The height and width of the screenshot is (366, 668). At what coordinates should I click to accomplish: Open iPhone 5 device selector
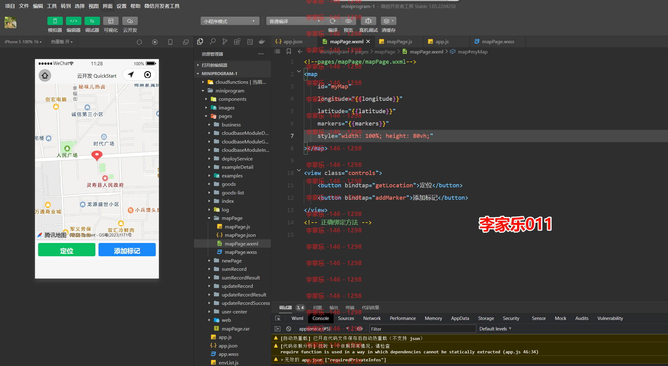(23, 42)
